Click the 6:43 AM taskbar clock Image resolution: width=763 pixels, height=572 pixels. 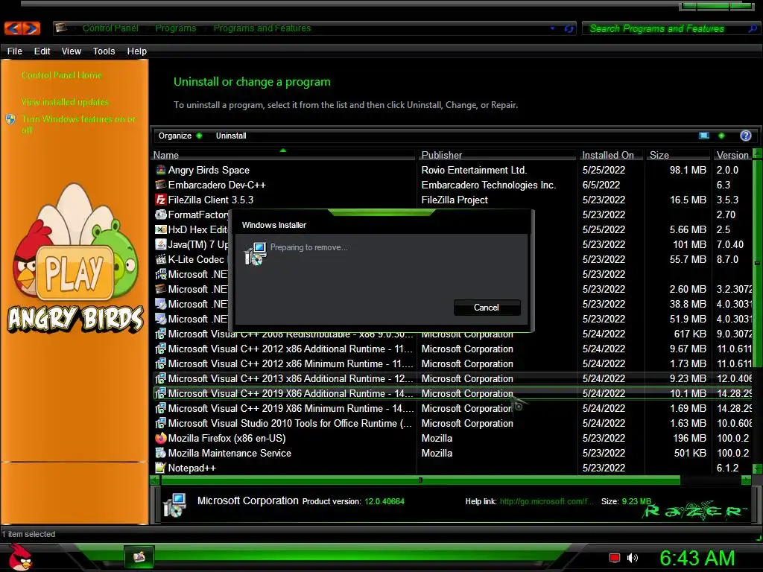tap(697, 558)
